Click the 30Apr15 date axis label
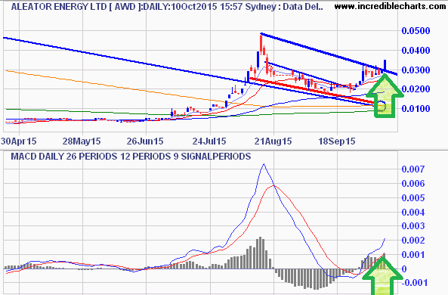The image size is (448, 295). pos(19,141)
